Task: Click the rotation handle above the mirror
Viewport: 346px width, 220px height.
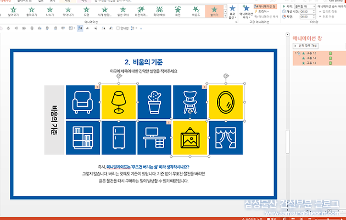Action: [226, 76]
